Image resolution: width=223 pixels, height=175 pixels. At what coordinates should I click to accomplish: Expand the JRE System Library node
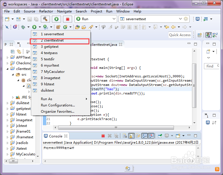[x=13, y=97]
